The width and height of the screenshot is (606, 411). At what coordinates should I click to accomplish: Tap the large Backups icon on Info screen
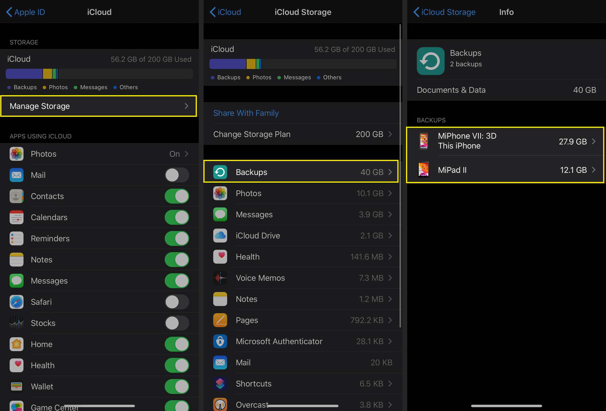[x=431, y=61]
